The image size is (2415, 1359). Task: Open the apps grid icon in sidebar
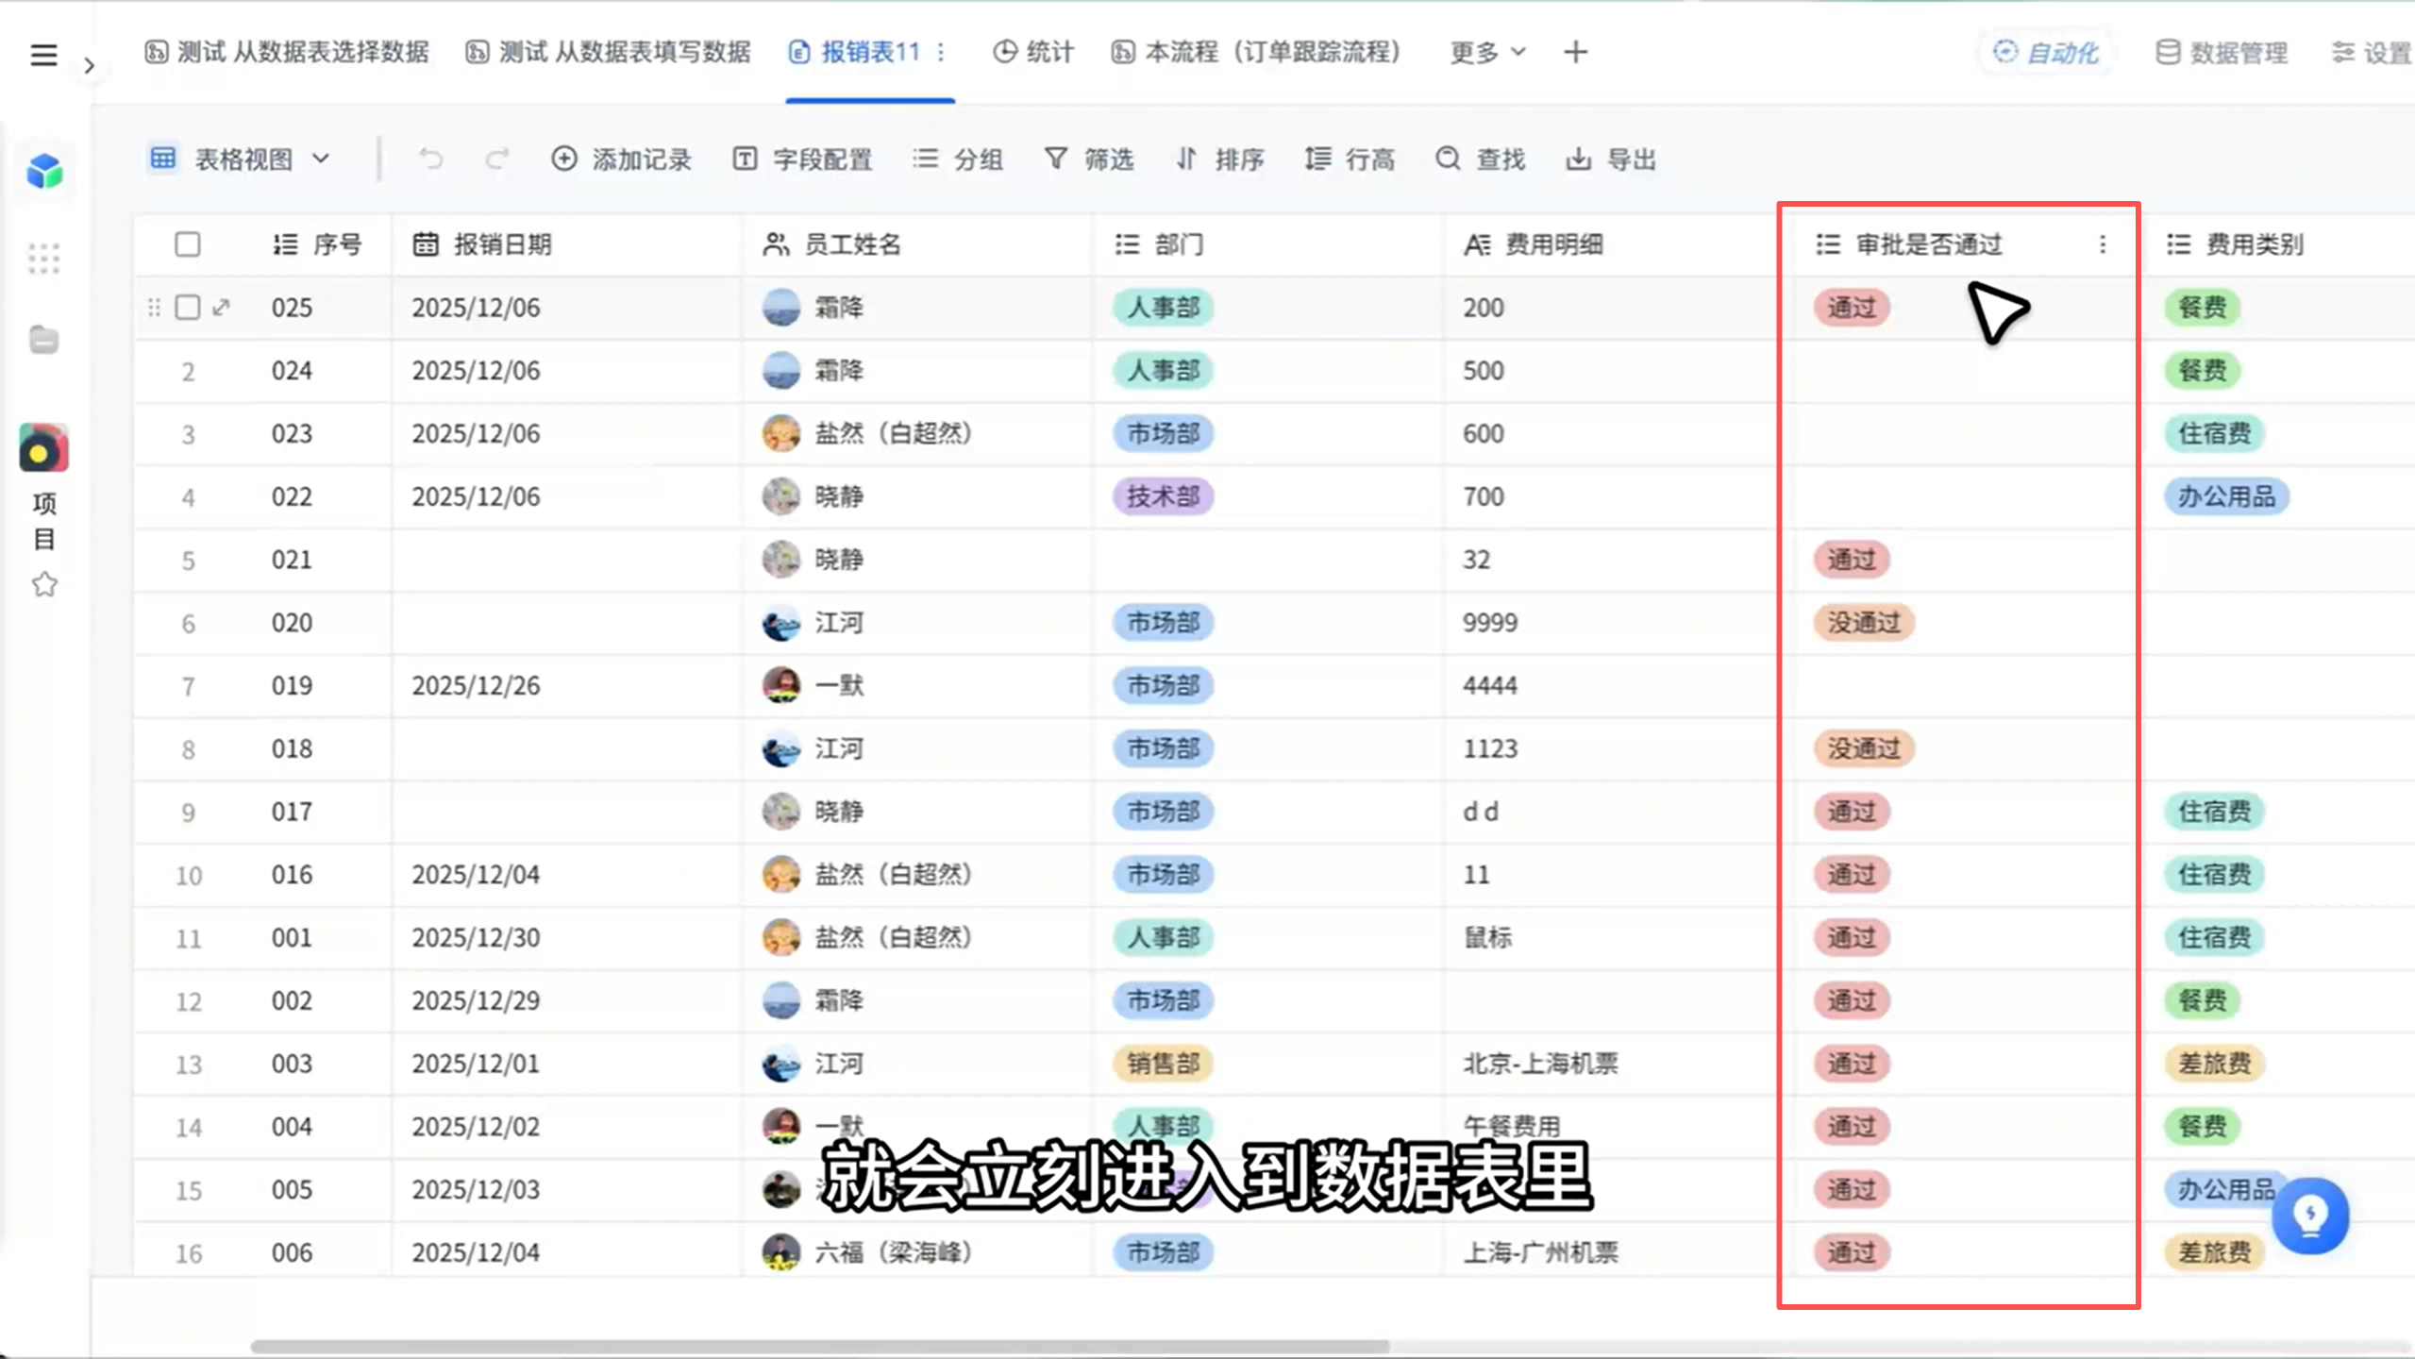(44, 258)
